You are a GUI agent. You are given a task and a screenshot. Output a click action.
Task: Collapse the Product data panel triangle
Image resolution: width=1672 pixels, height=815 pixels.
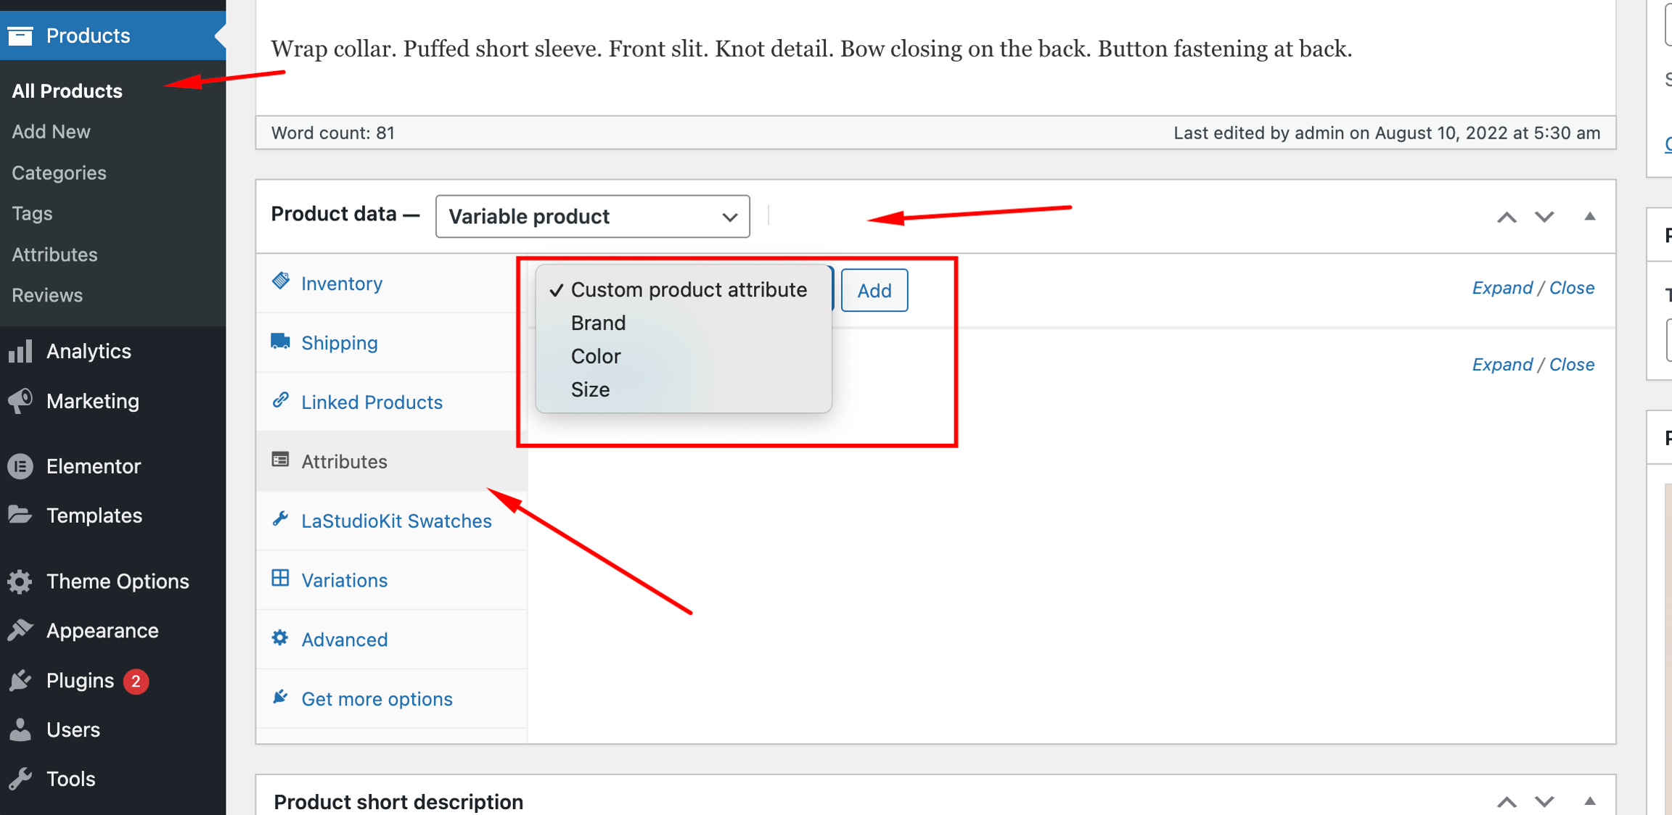pyautogui.click(x=1589, y=216)
